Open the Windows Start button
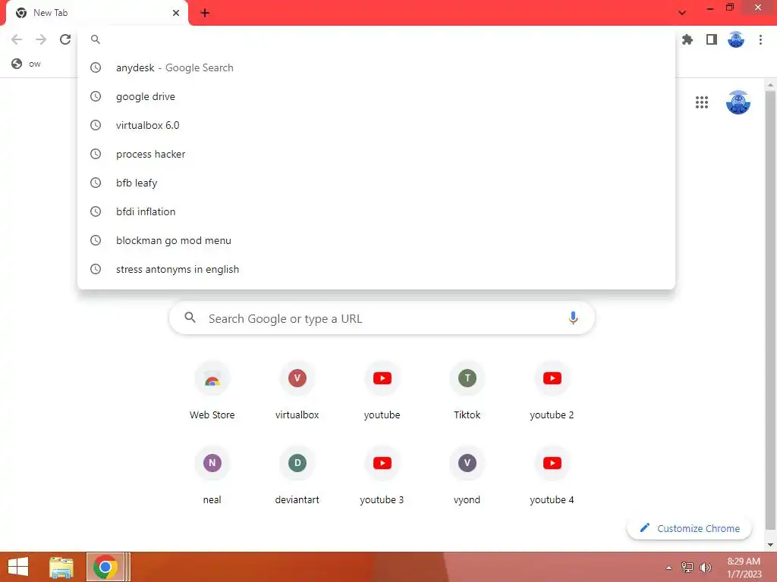 [x=18, y=567]
